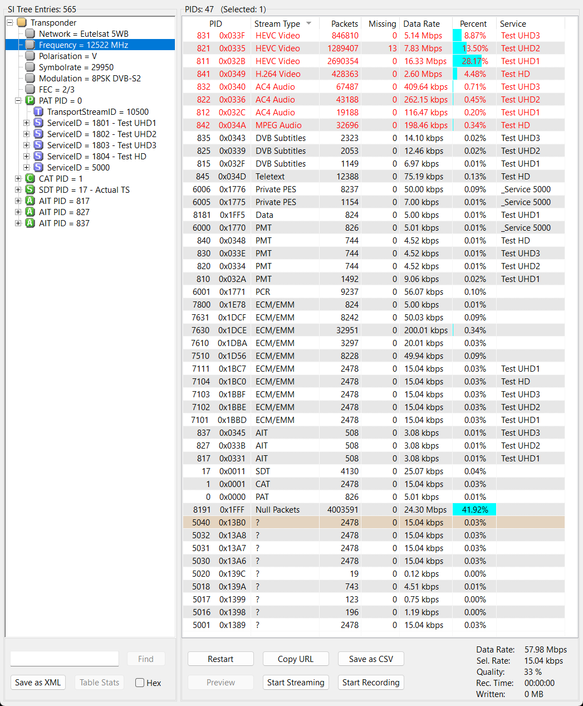583x706 pixels.
Task: Click the 41.92% percent bar for Null Packets
Action: (x=474, y=510)
